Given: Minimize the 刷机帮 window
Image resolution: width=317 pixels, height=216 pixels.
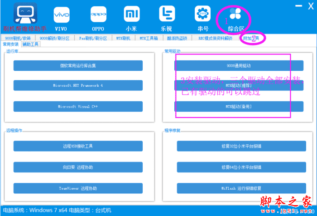Looking at the screenshot, I should pyautogui.click(x=298, y=6).
